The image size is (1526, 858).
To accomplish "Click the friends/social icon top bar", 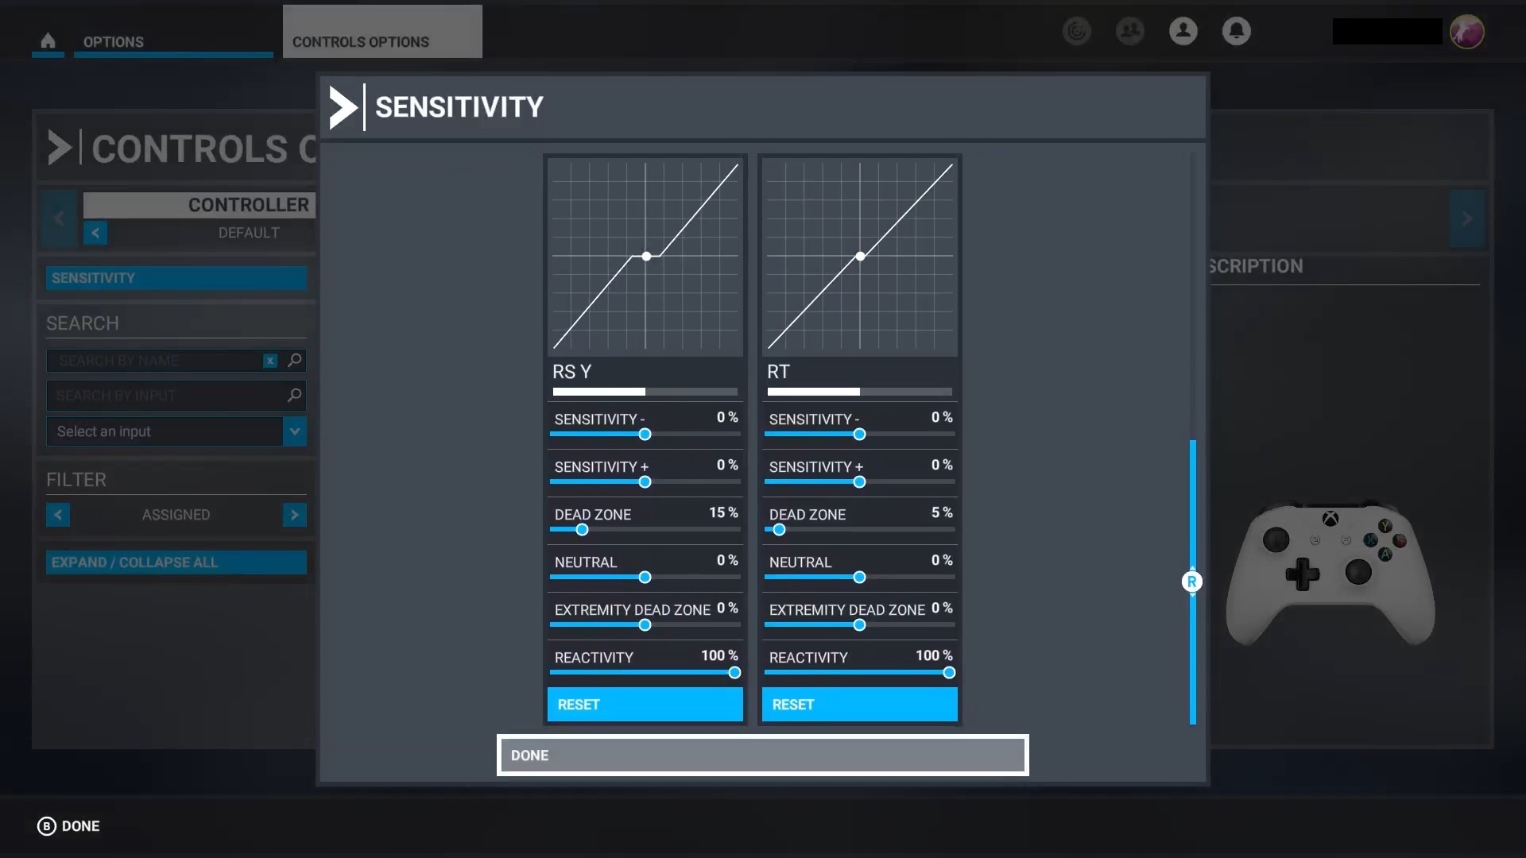I will (1130, 30).
